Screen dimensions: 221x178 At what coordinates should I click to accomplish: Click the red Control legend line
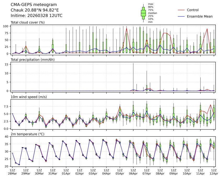(181, 10)
